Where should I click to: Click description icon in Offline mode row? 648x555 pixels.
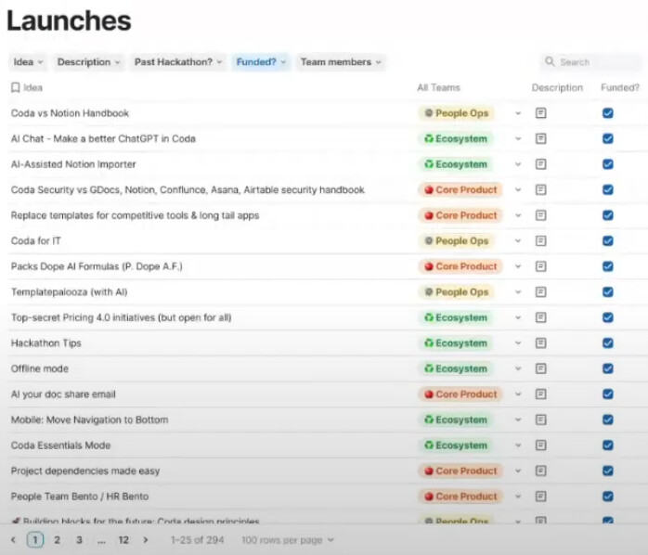pyautogui.click(x=541, y=368)
